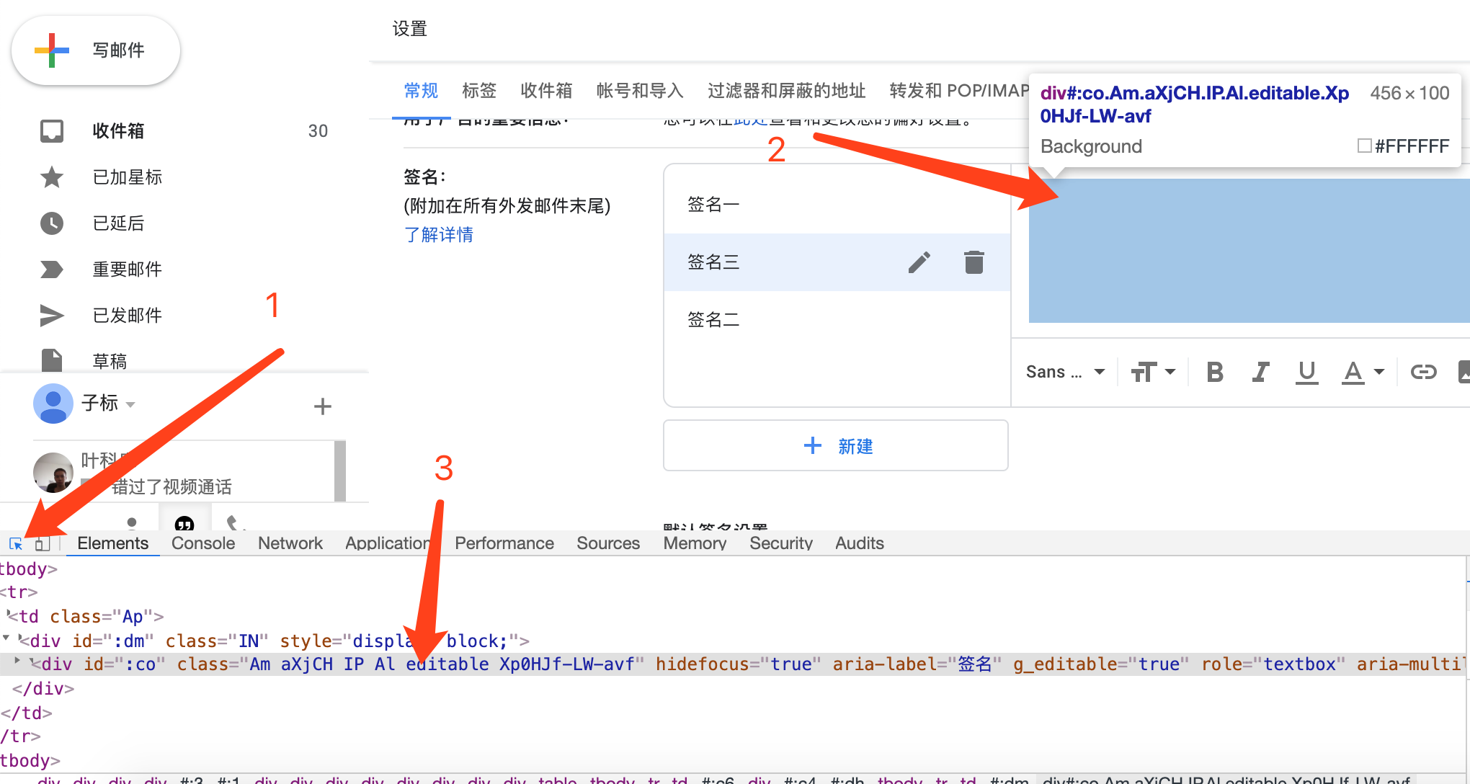
Task: Click the Insert link icon
Action: tap(1423, 373)
